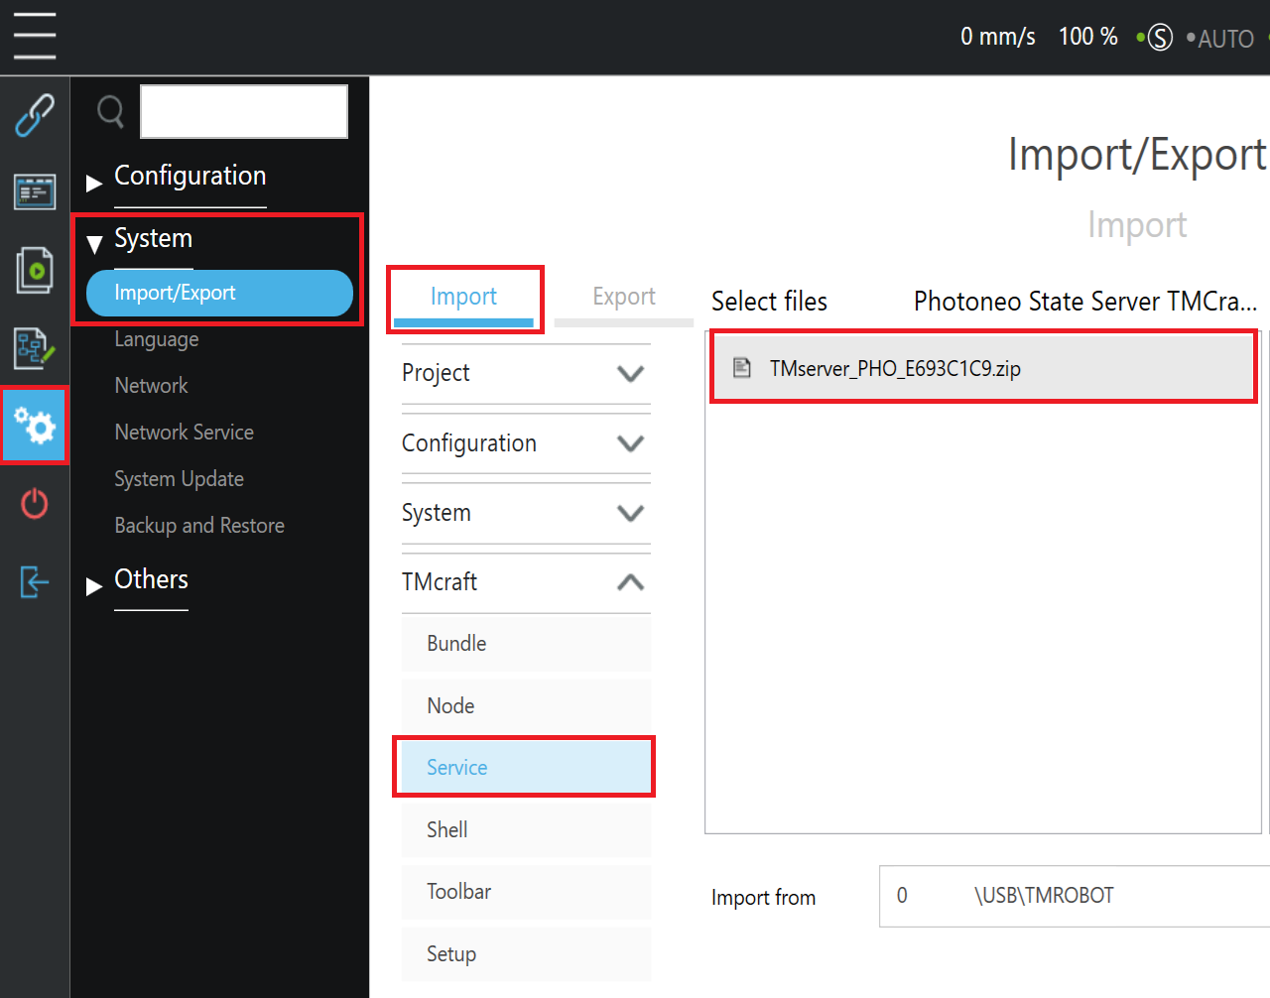Expand the Configuration tree section
This screenshot has height=998, width=1270.
click(177, 177)
